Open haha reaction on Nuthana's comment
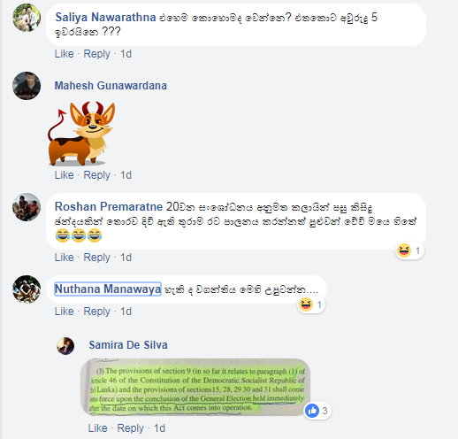 coord(311,304)
